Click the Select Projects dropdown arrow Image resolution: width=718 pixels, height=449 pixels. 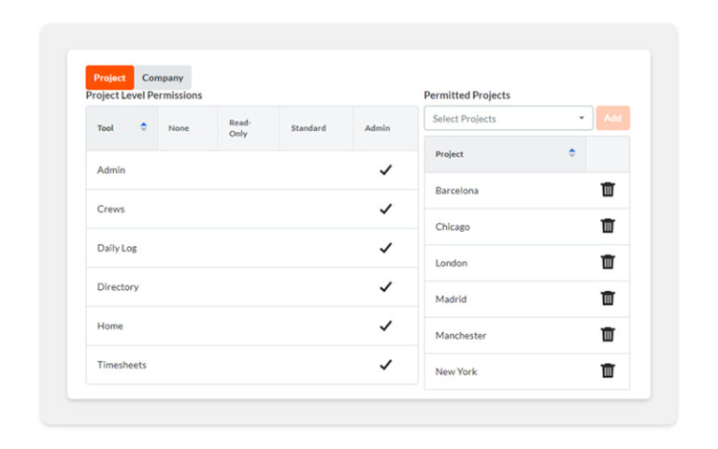pyautogui.click(x=581, y=119)
